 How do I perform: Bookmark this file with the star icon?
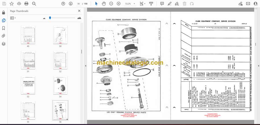click(x=12, y=4)
